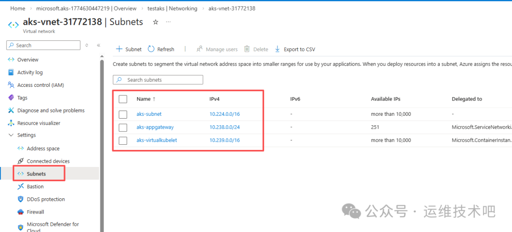Click the 10.224.0.0/16 address link
Viewport: 512px width, 232px height.
225,114
